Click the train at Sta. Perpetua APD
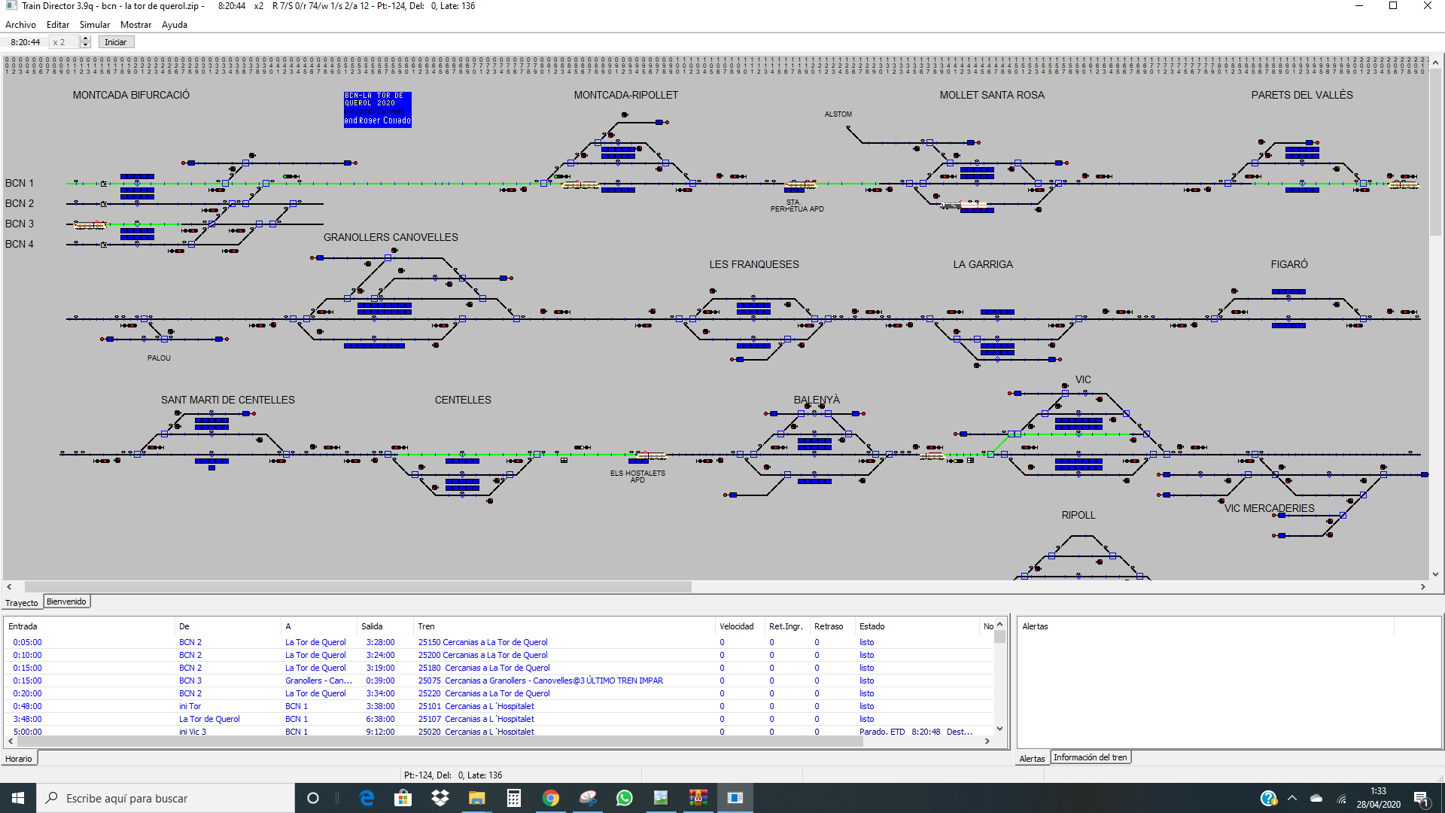This screenshot has width=1445, height=813. (799, 185)
